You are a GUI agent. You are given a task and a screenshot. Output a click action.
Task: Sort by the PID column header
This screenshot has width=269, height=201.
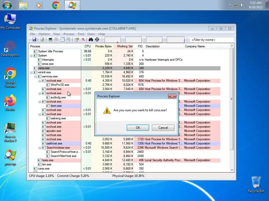139,46
